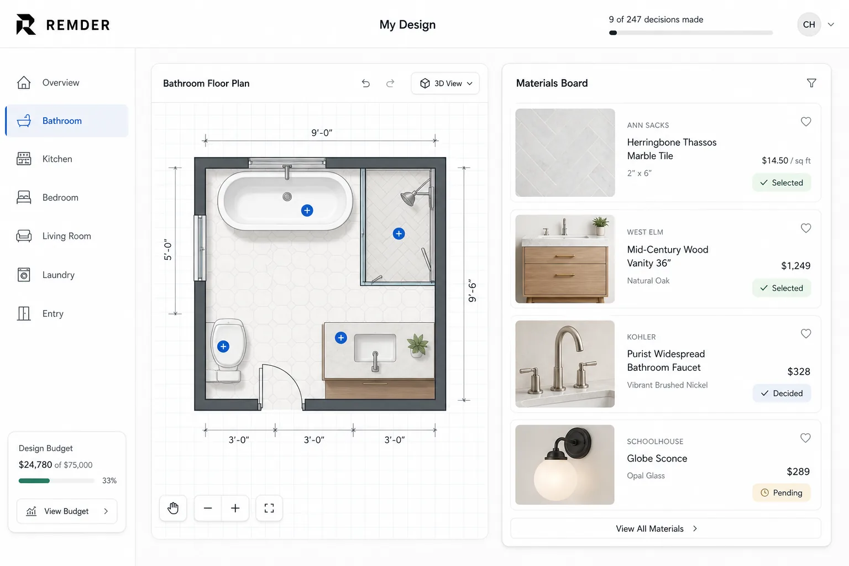Click the "9 of 247 decisions made" text
This screenshot has width=849, height=566.
pos(656,19)
